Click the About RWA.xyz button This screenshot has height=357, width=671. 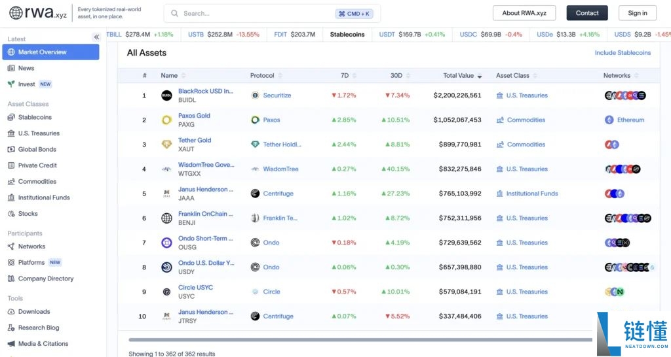click(x=524, y=13)
